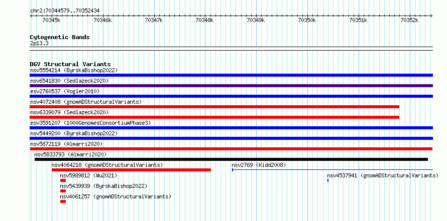Click the 70352k ruler tick label
Image resolution: width=447 pixels, height=221 pixels.
pos(410,20)
